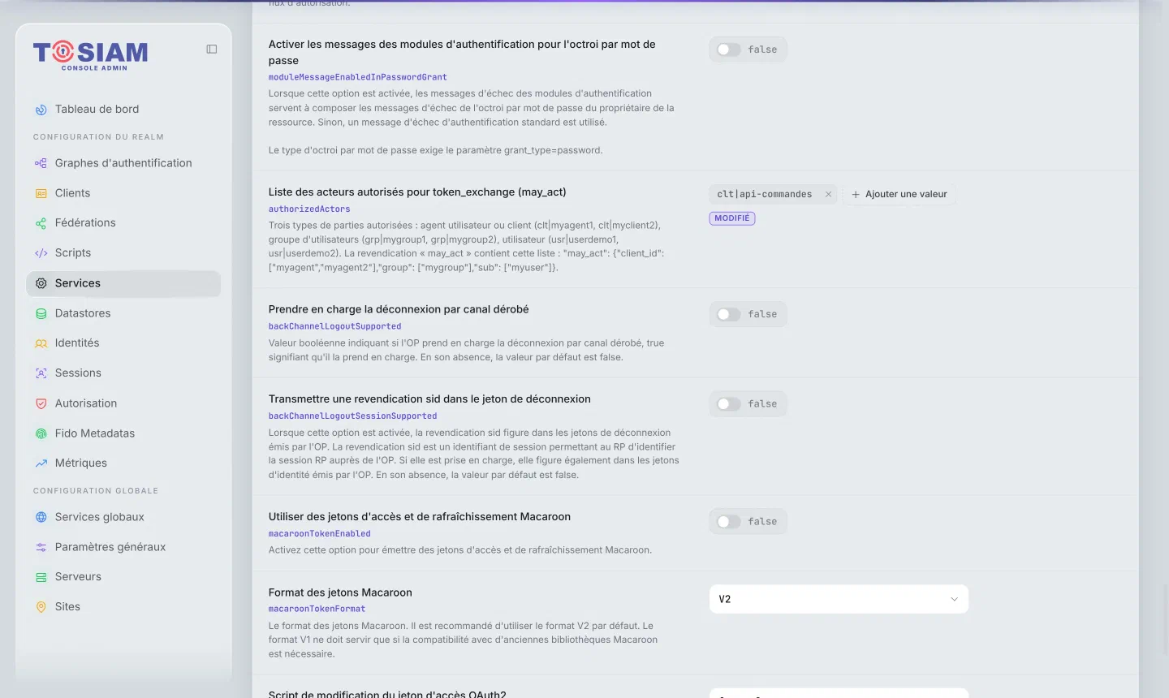1169x698 pixels.
Task: Click the TOSIAM Console Admin logo
Action: coord(91,55)
